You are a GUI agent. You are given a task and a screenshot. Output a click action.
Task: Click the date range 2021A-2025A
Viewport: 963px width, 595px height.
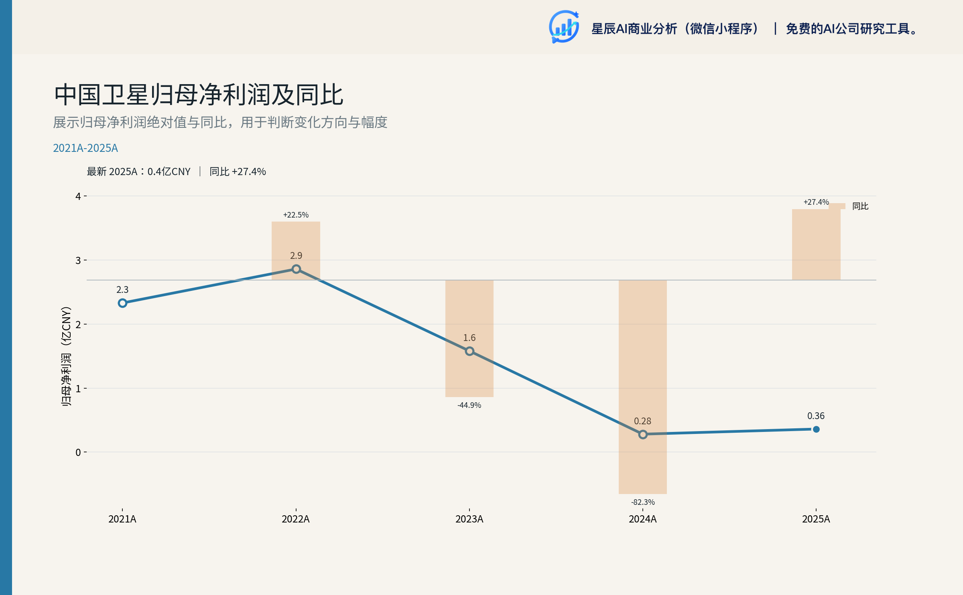tap(85, 148)
